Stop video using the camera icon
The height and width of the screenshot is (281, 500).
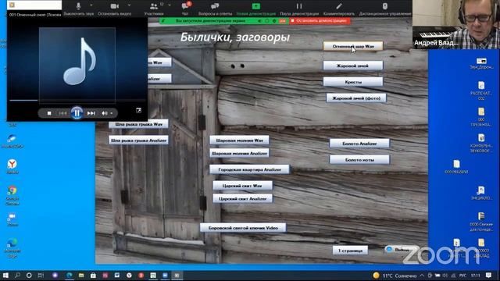pyautogui.click(x=115, y=6)
